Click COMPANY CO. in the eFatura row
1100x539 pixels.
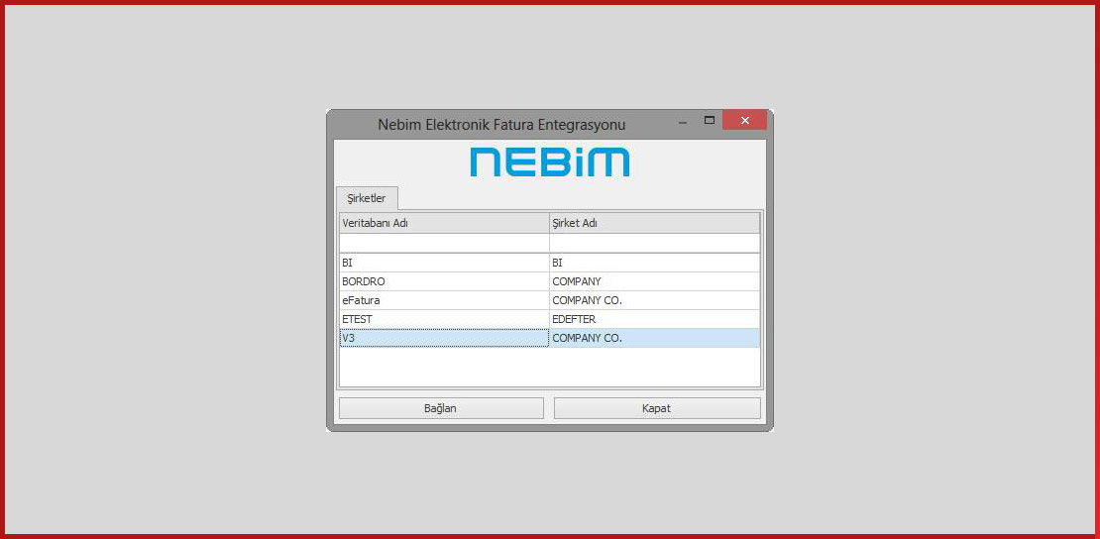pyautogui.click(x=654, y=300)
